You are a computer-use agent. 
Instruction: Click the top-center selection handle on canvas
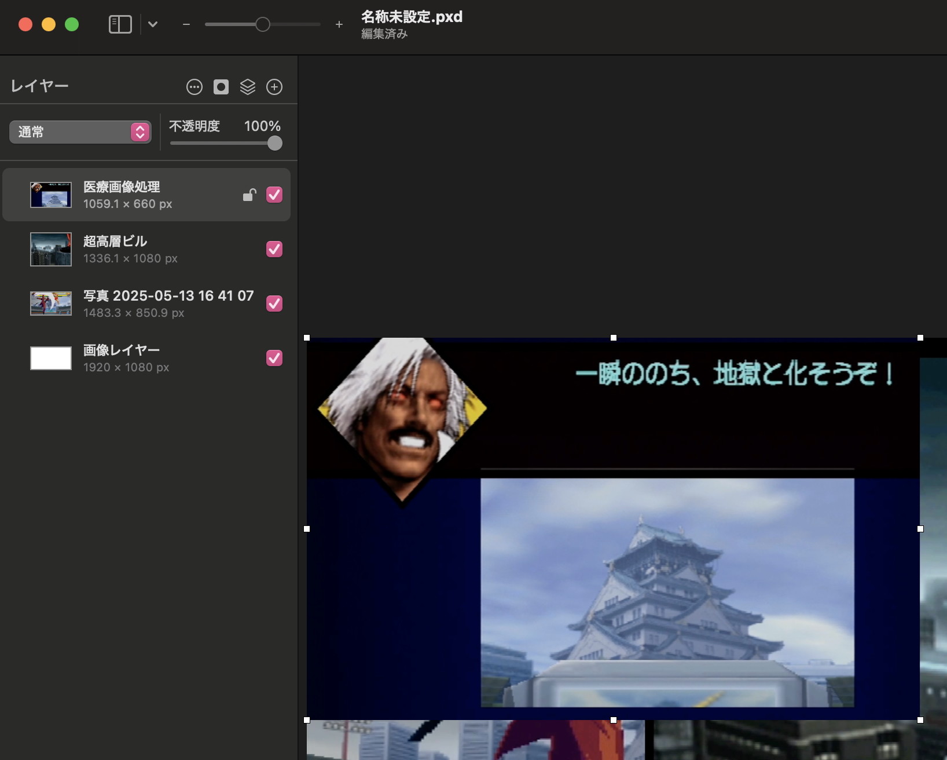coord(614,338)
